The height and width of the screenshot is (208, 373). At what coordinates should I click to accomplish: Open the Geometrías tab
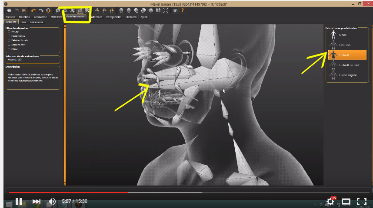(40, 17)
